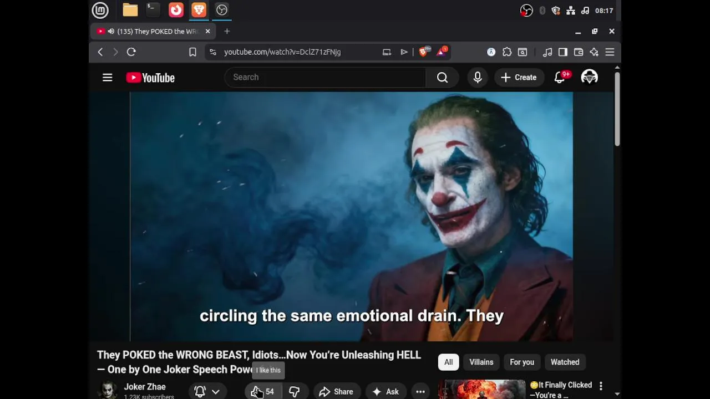Image resolution: width=710 pixels, height=399 pixels.
Task: Open the search tabs toolbar icon
Action: pyautogui.click(x=523, y=52)
